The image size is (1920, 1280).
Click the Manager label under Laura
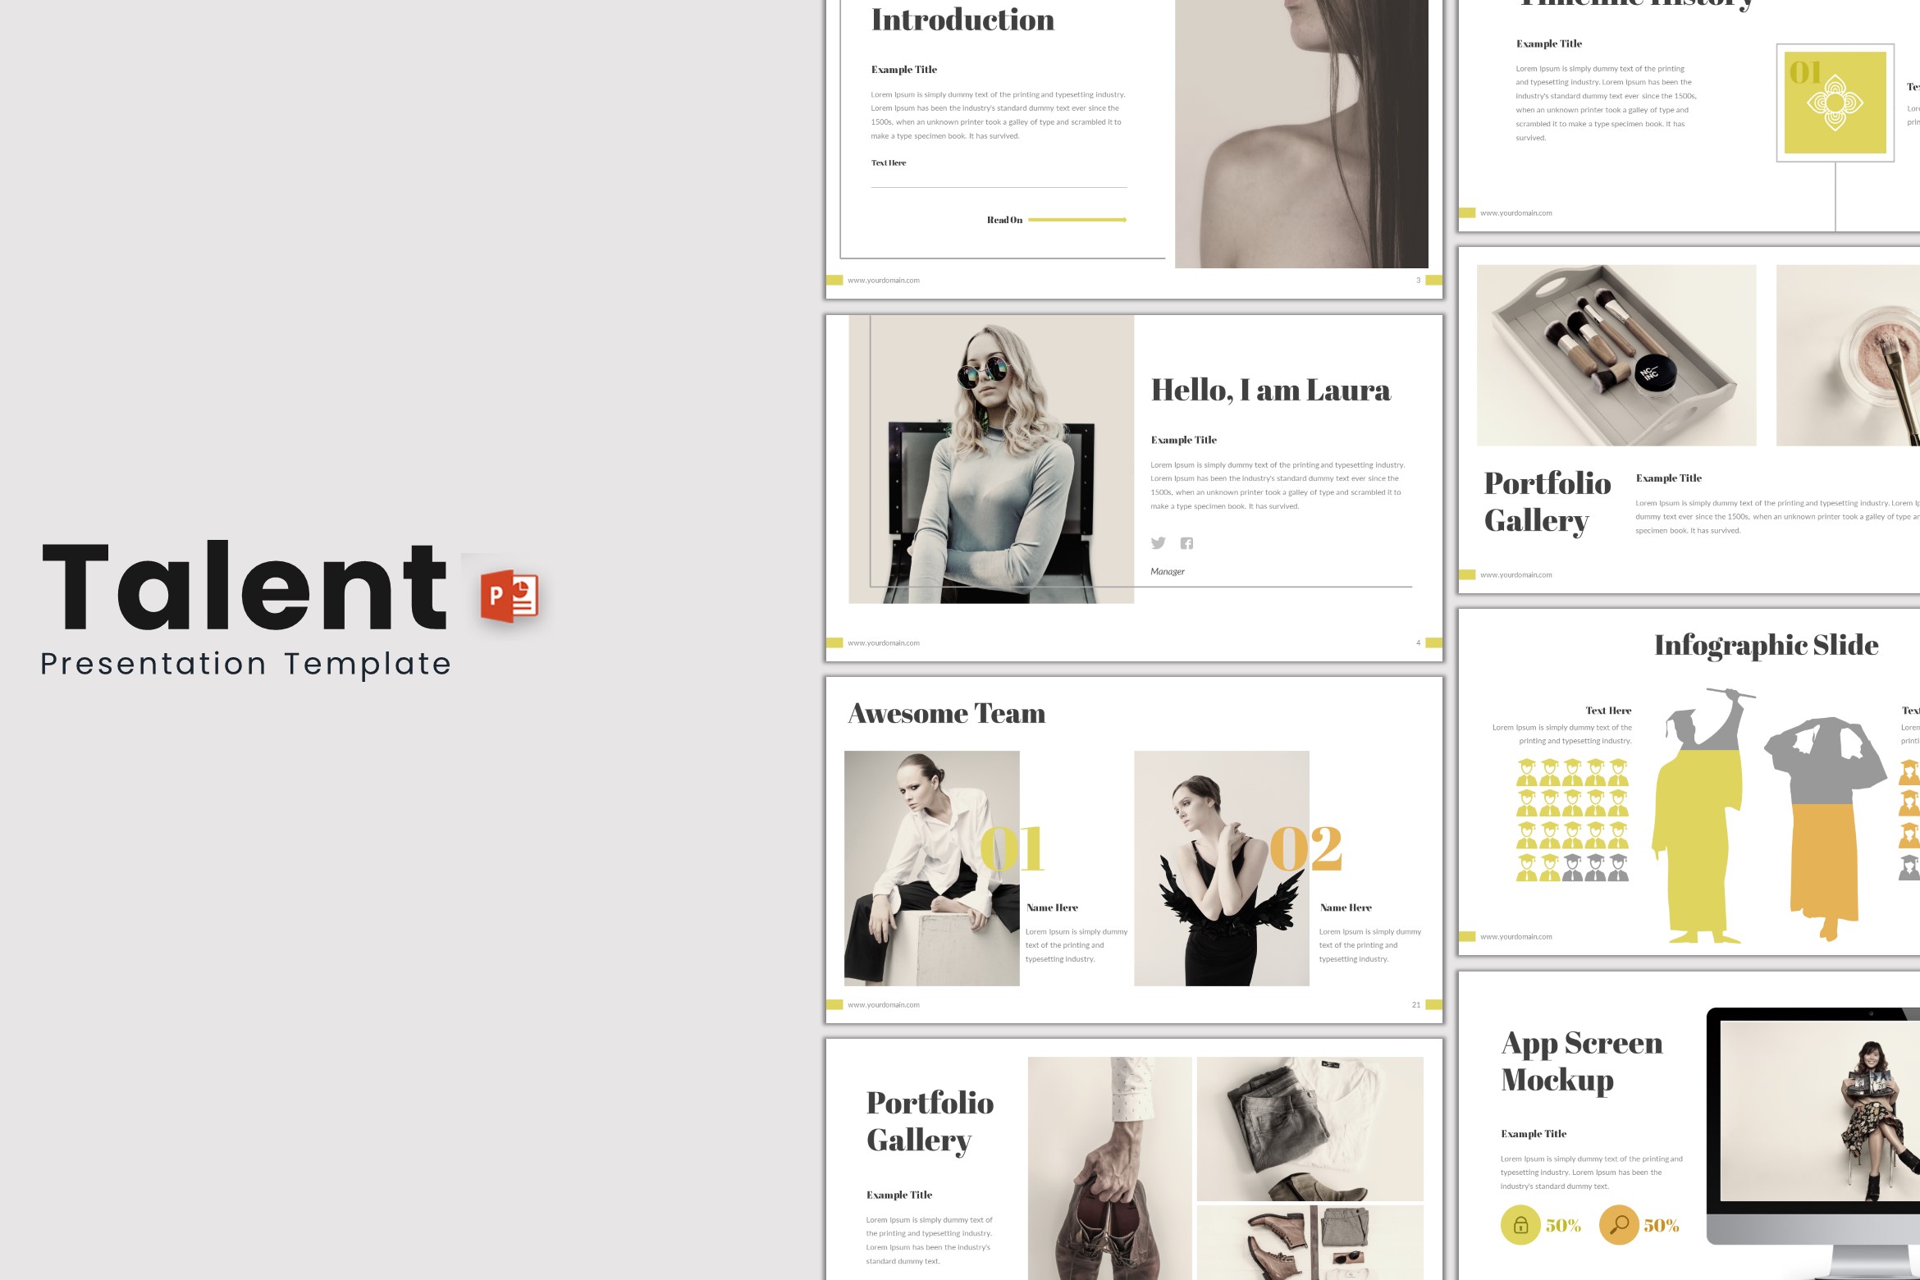(1168, 572)
